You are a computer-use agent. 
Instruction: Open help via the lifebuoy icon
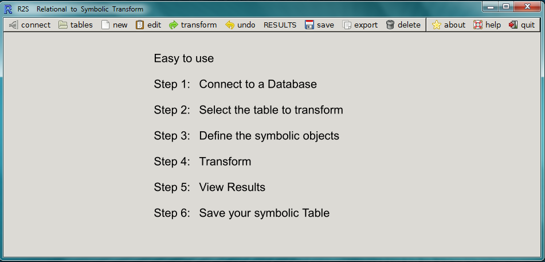point(478,25)
